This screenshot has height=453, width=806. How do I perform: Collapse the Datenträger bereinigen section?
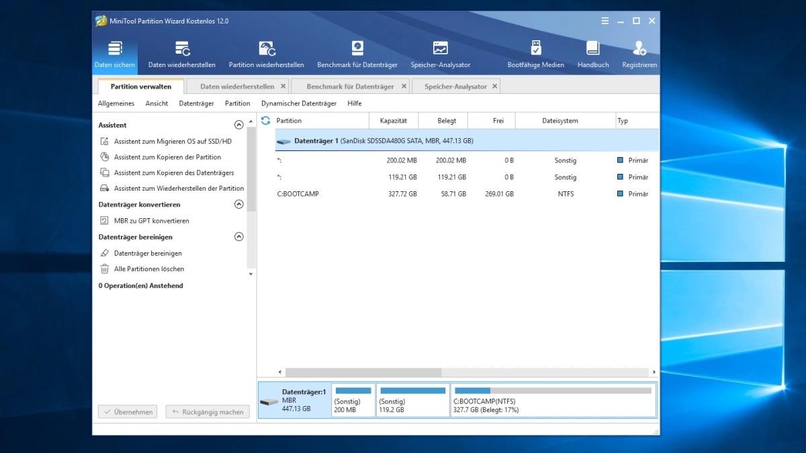coord(238,237)
